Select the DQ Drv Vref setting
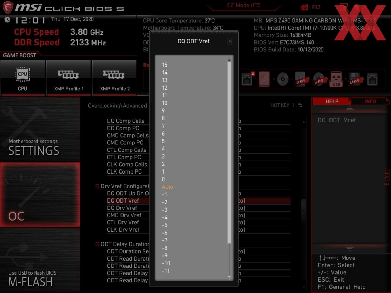 [122, 208]
